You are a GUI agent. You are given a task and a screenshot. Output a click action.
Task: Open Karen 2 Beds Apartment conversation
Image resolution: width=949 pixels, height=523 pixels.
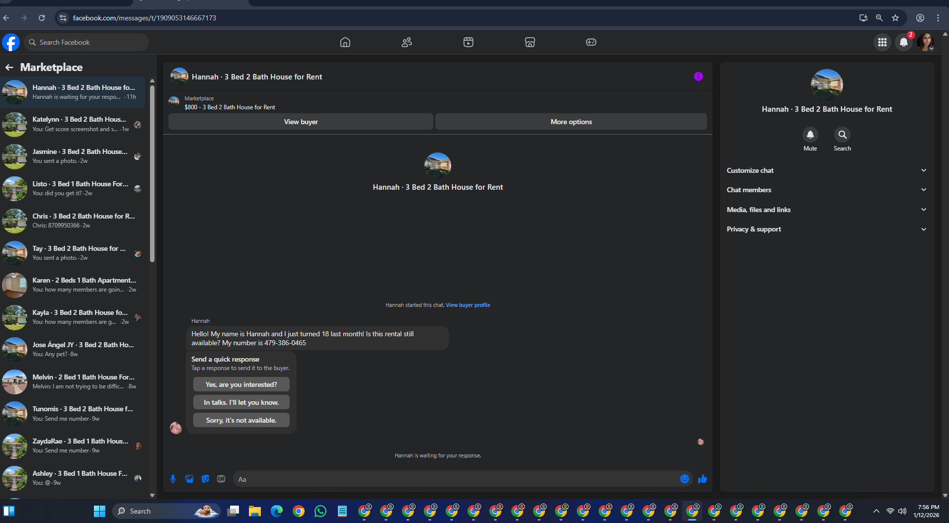[x=73, y=285]
